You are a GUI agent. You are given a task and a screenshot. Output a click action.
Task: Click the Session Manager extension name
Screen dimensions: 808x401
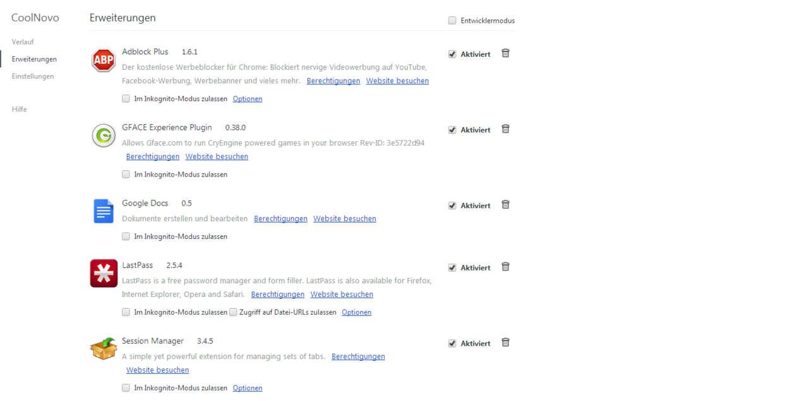(153, 341)
